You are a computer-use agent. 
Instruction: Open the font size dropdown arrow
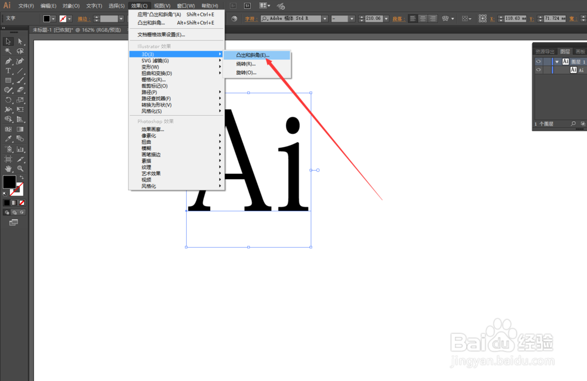coord(386,18)
